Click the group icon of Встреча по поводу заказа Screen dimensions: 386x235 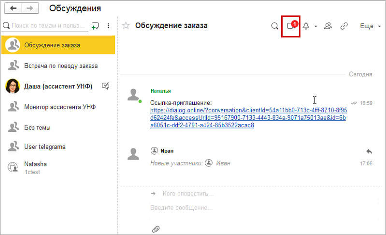tap(14, 65)
